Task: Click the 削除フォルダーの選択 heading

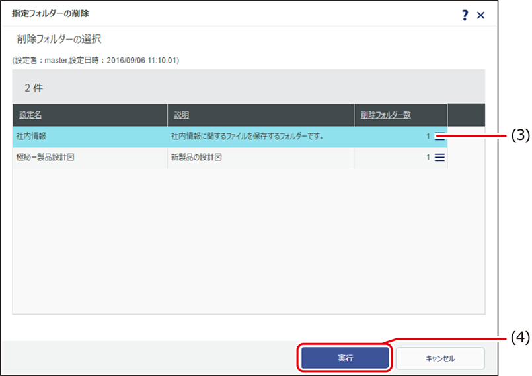Action: pos(59,39)
